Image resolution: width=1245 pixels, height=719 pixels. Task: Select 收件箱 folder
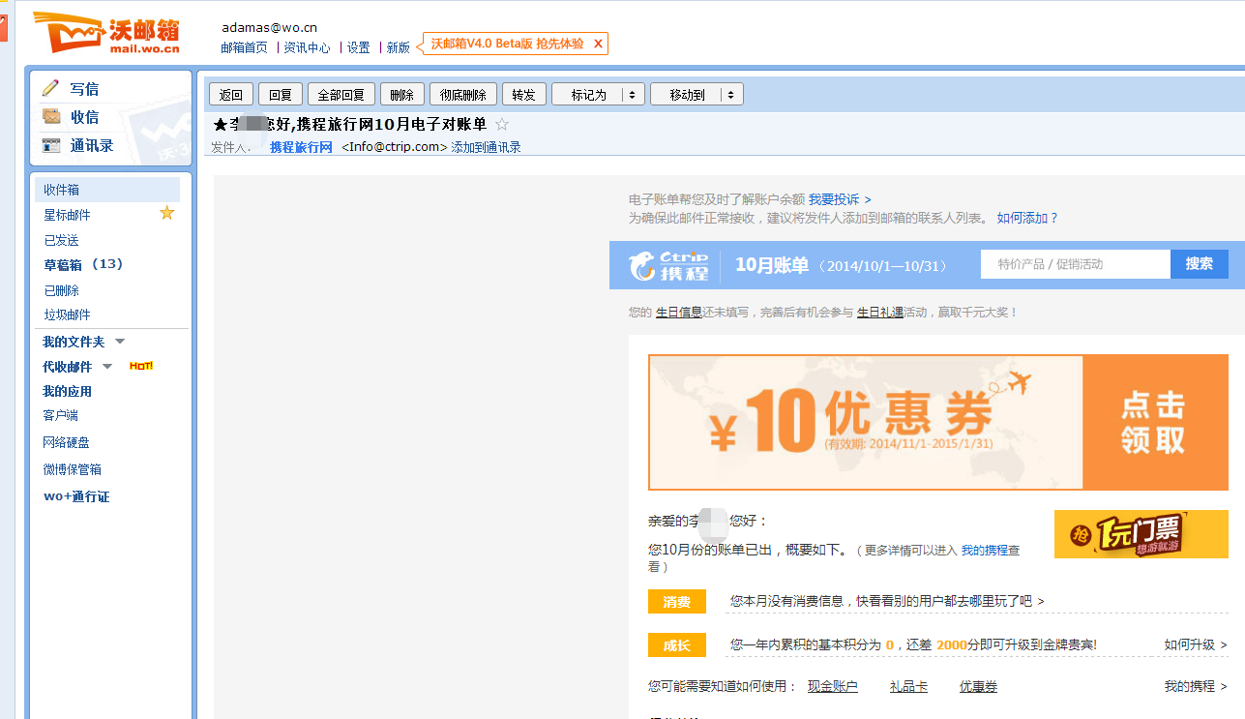coord(107,190)
